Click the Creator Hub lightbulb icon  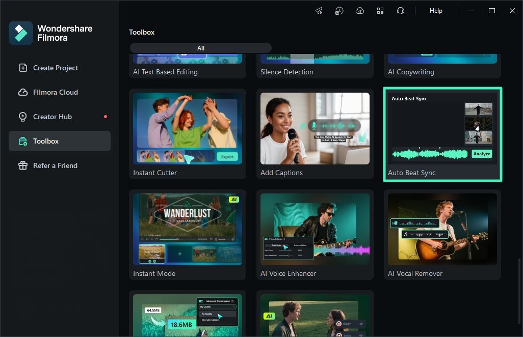pos(22,117)
